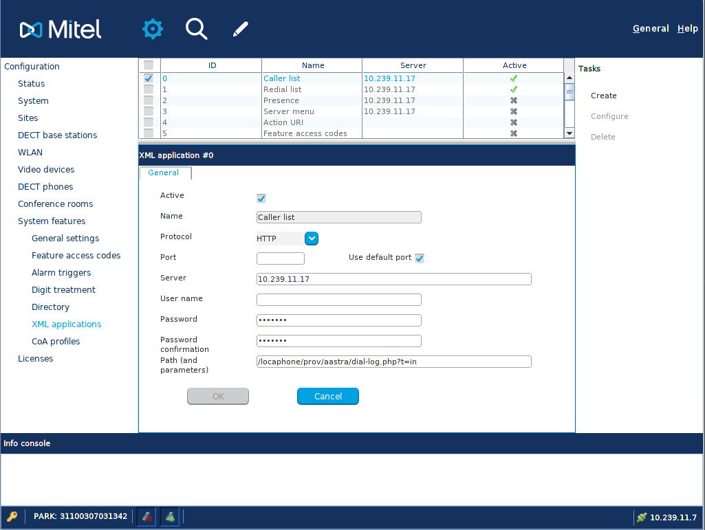Viewport: 705px width, 530px height.
Task: Tick the checkbox for Presence row
Action: [x=149, y=100]
